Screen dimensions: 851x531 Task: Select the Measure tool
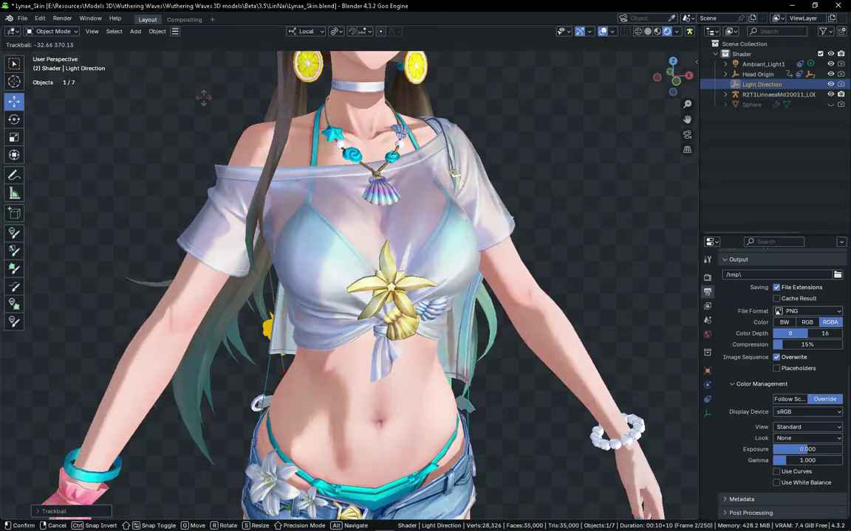tap(14, 193)
